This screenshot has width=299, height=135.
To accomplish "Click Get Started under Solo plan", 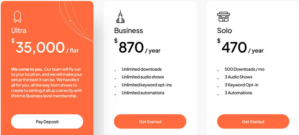I will pyautogui.click(x=253, y=122).
